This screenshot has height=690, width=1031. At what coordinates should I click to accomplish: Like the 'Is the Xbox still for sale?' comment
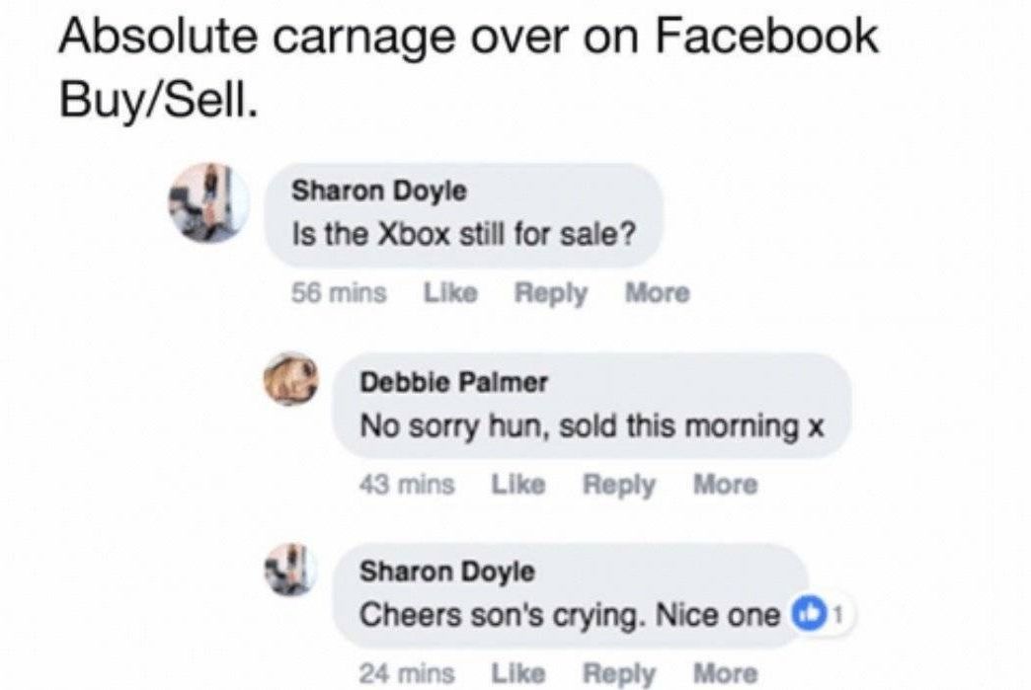450,293
